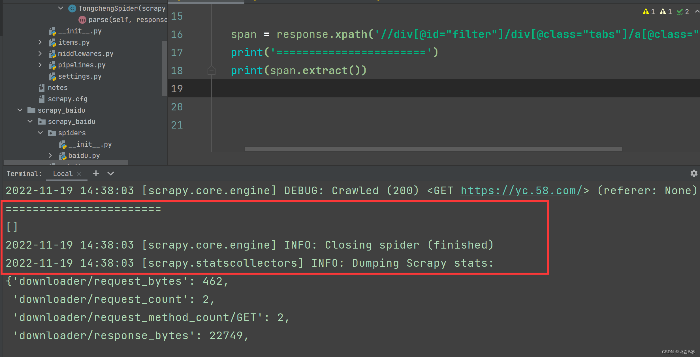Close the Local terminal tab
The height and width of the screenshot is (357, 700).
point(79,174)
